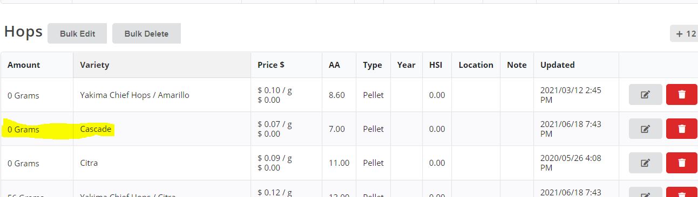Sort by the Price $ column header
698x197 pixels.
click(x=271, y=65)
